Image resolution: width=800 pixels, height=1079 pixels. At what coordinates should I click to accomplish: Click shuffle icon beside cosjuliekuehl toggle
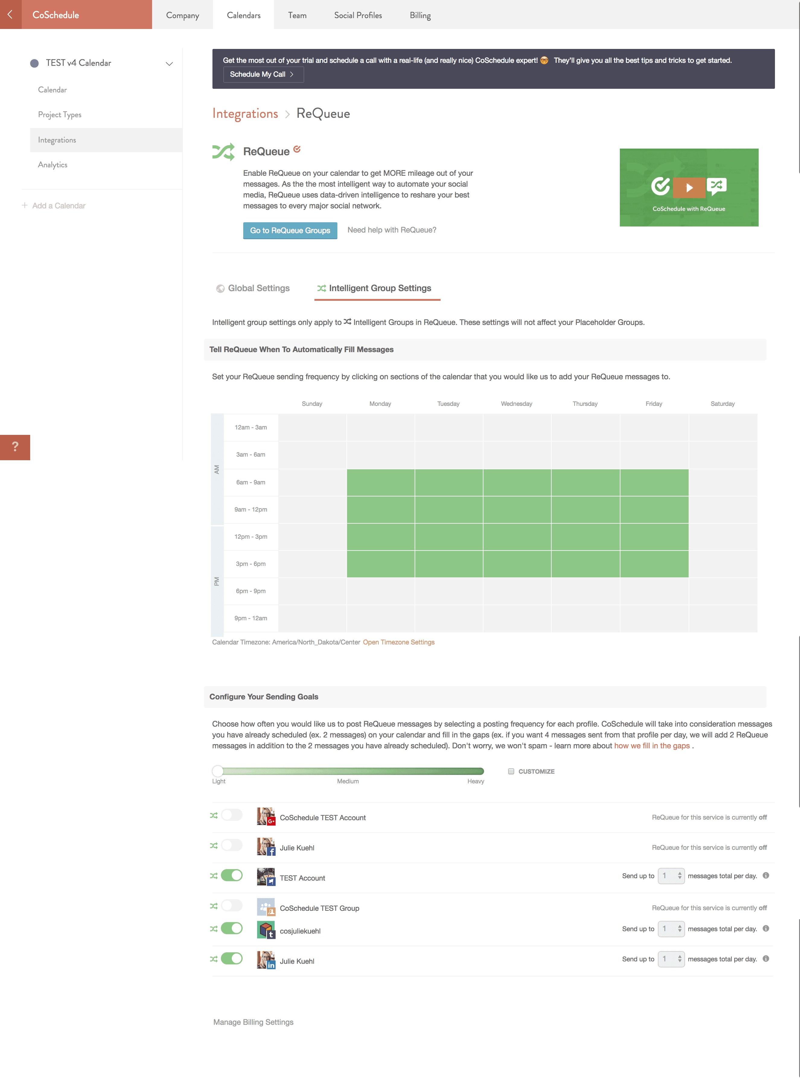pos(214,929)
